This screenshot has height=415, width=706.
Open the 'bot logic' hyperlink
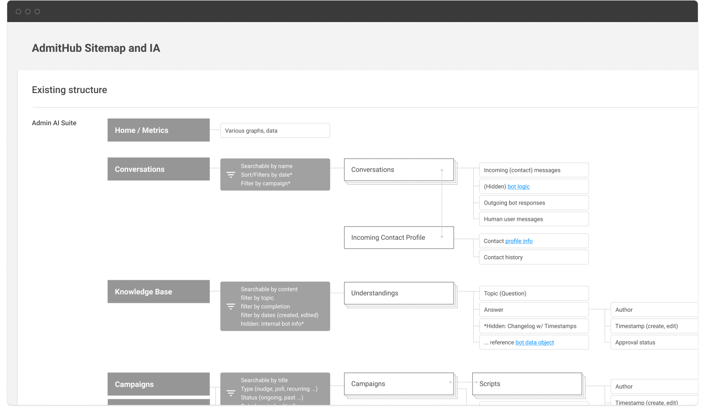518,187
